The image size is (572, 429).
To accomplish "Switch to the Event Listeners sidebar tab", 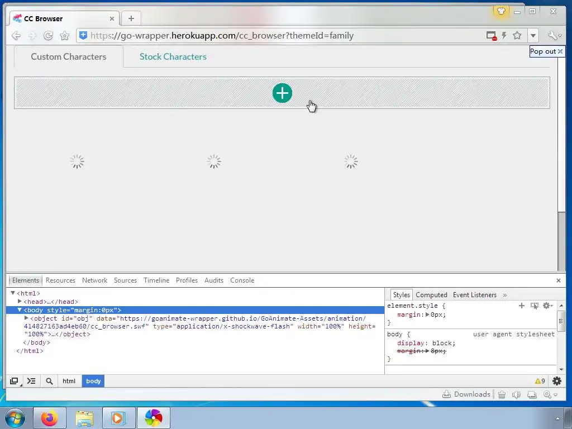I will coord(475,295).
